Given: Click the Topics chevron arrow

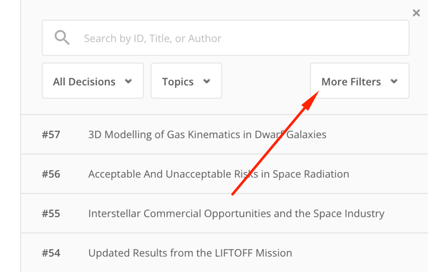Looking at the screenshot, I should (206, 82).
